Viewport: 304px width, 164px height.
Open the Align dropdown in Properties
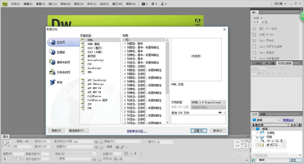coord(127,159)
